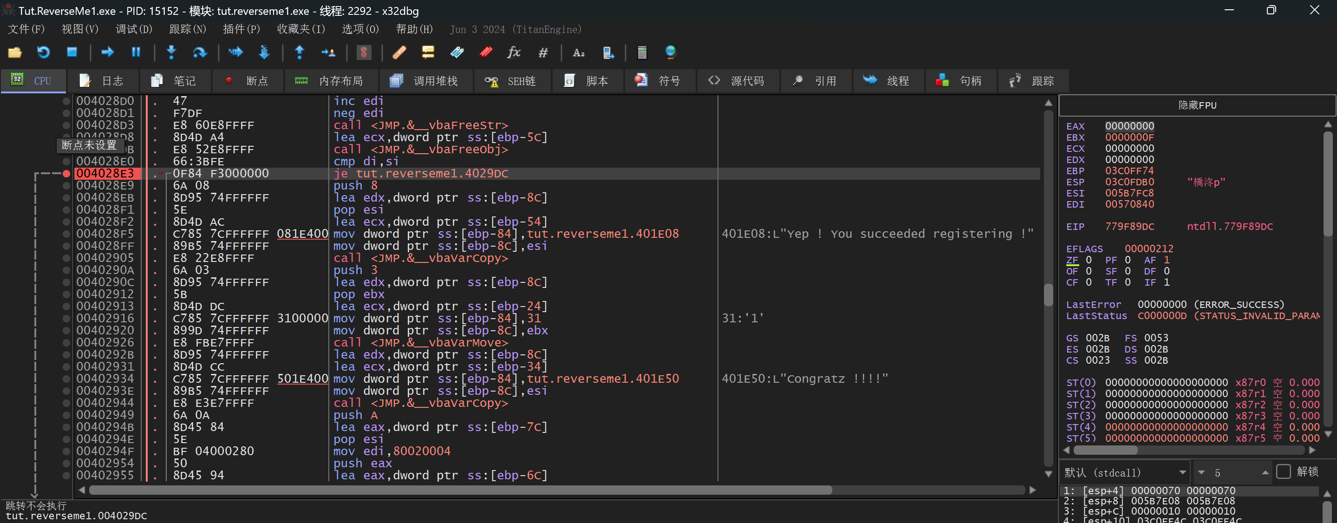Viewport: 1337px width, 523px height.
Task: Click the Step Into toolbar icon
Action: [171, 52]
